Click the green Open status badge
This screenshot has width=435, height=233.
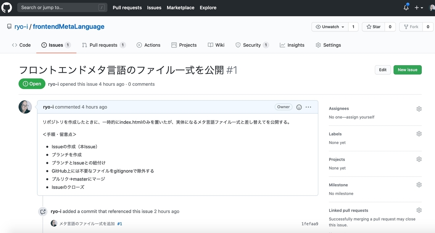click(32, 84)
